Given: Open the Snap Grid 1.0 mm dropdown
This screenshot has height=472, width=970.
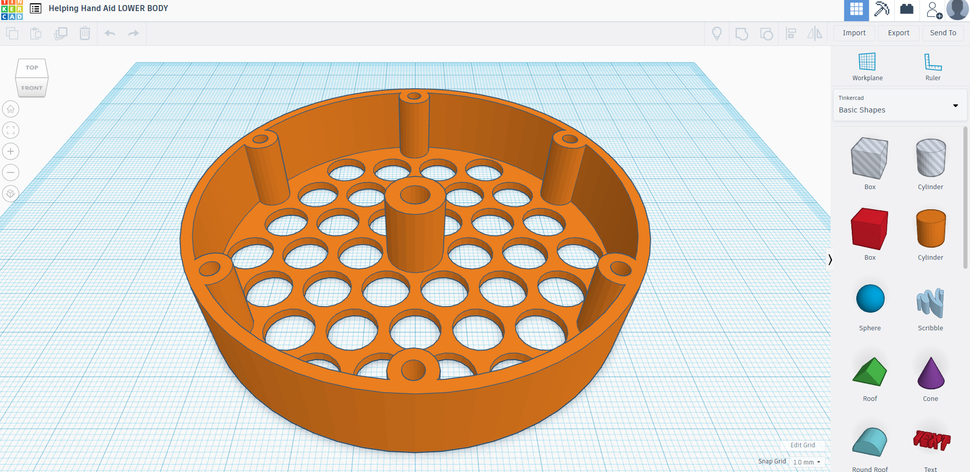Looking at the screenshot, I should coord(807,462).
